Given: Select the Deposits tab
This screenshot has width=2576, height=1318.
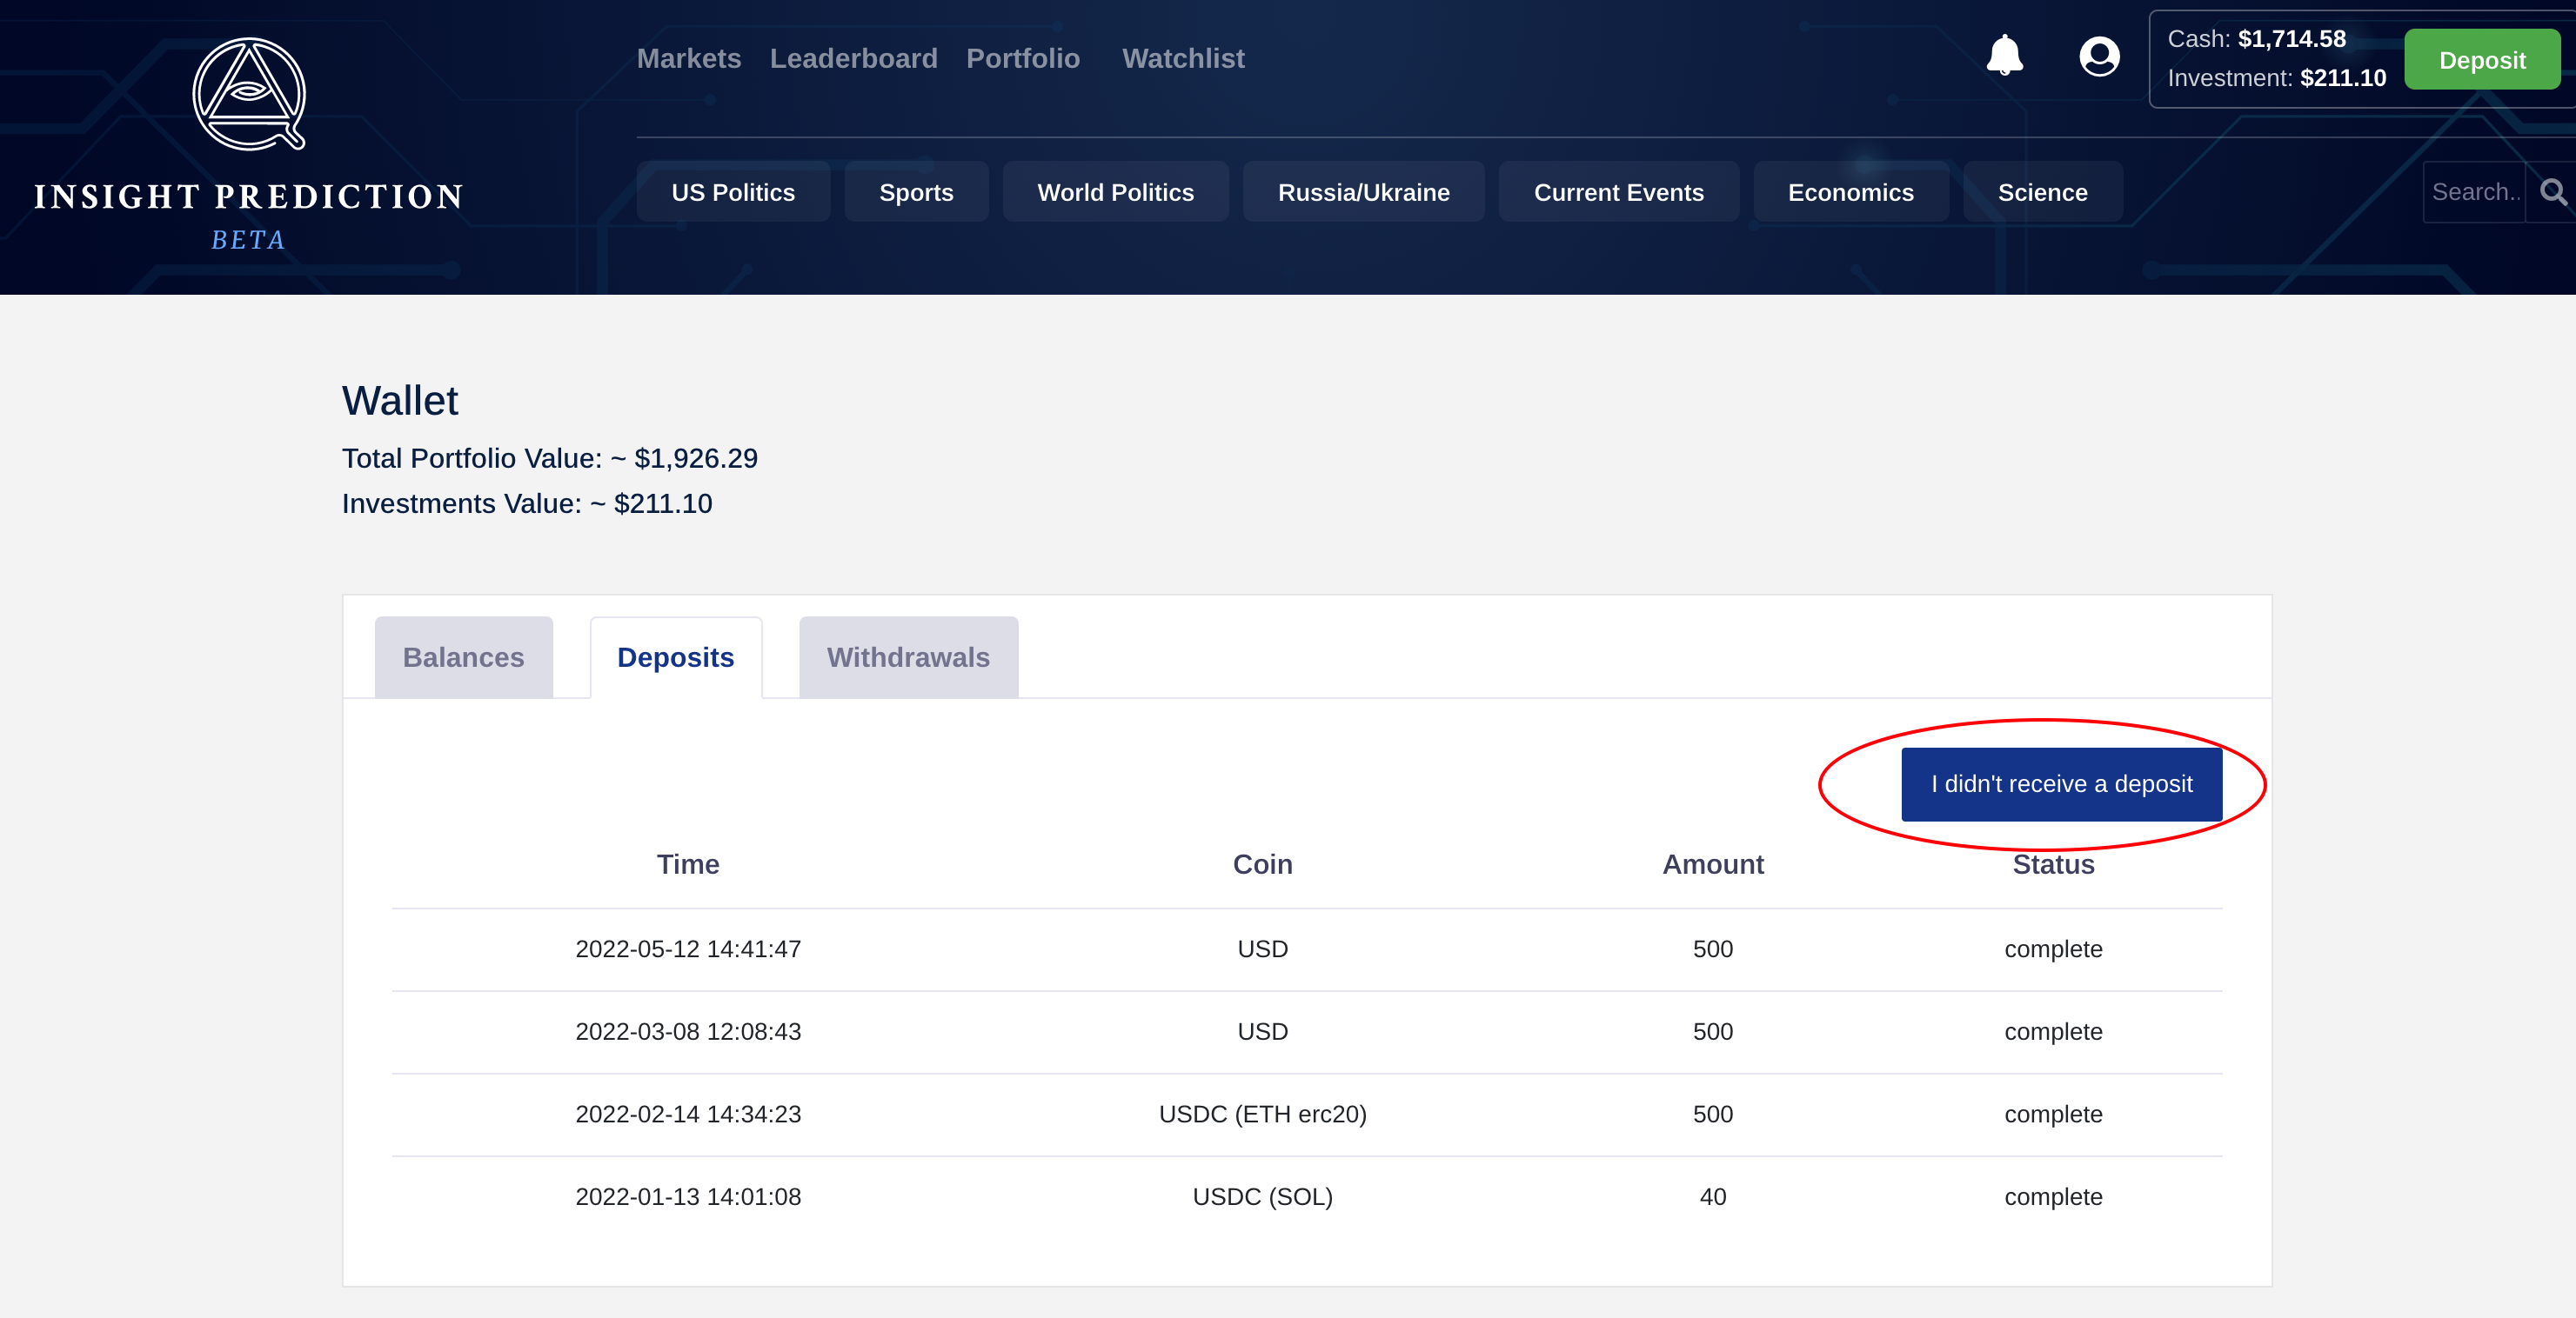Looking at the screenshot, I should (x=675, y=657).
